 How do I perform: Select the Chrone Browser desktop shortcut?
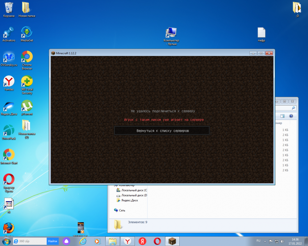click(27, 60)
